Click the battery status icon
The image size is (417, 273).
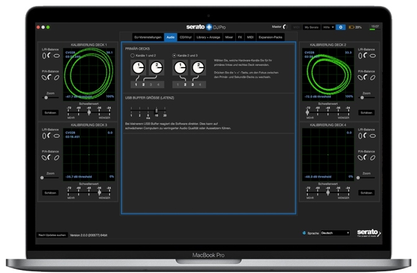coord(351,27)
